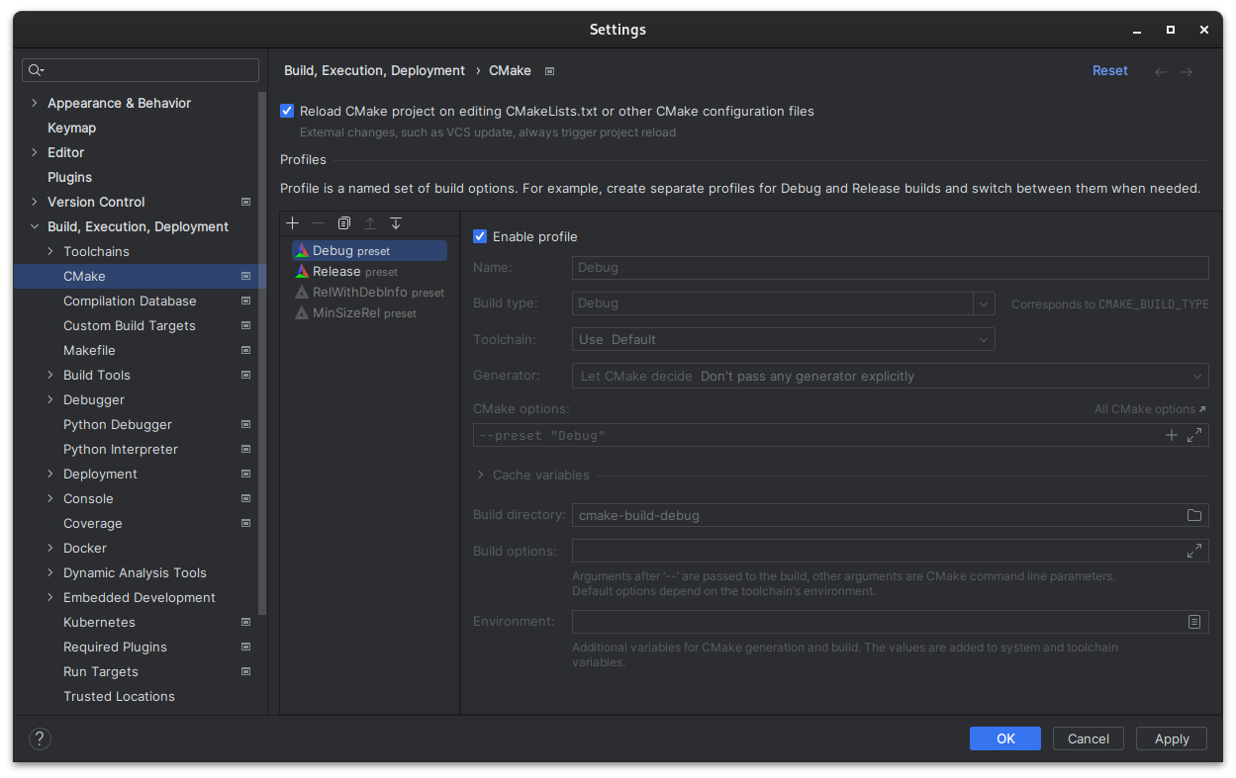
Task: Open the Toolchains settings page
Action: [94, 251]
